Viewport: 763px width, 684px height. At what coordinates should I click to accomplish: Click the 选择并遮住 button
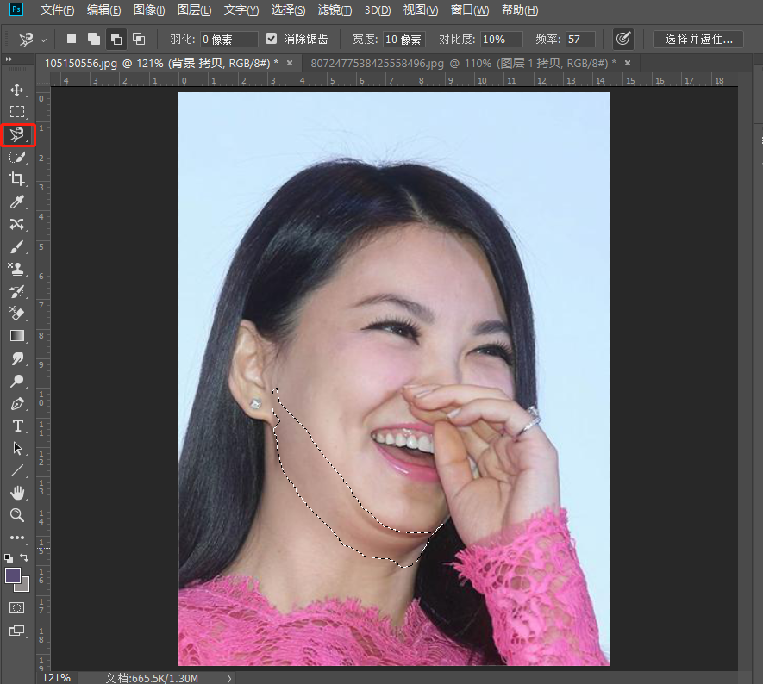point(697,39)
